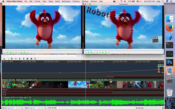Click ruler mark 0:02:26.000

[x=98, y=62]
